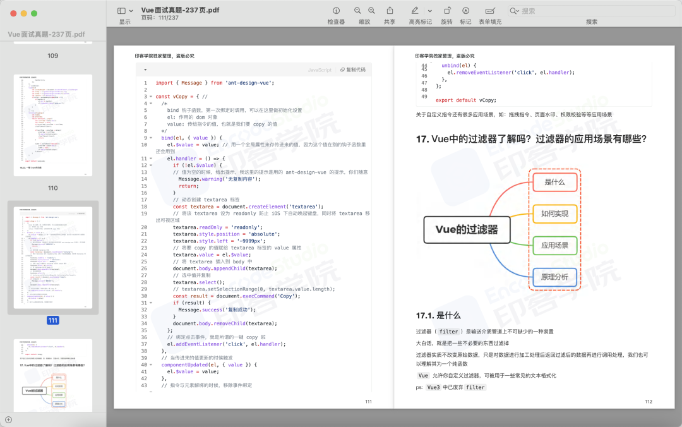This screenshot has width=682, height=427.
Task: Open the Inspector (检查器) panel
Action: [x=336, y=11]
